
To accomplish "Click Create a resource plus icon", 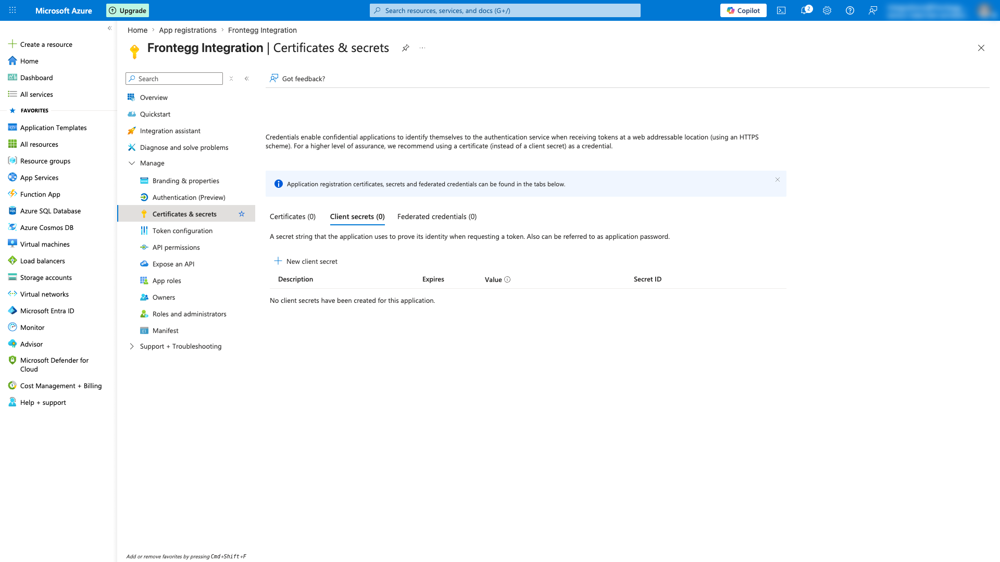I will point(12,44).
